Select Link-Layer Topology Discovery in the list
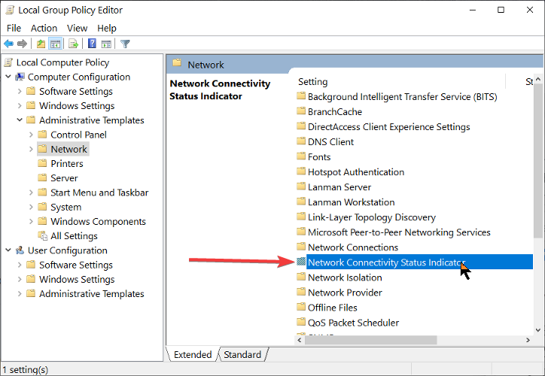Image resolution: width=545 pixels, height=376 pixels. 372,217
